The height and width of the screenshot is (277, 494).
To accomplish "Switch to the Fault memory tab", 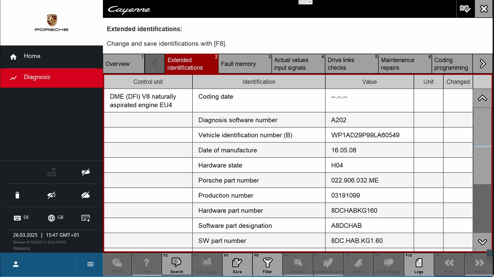I will (245, 64).
